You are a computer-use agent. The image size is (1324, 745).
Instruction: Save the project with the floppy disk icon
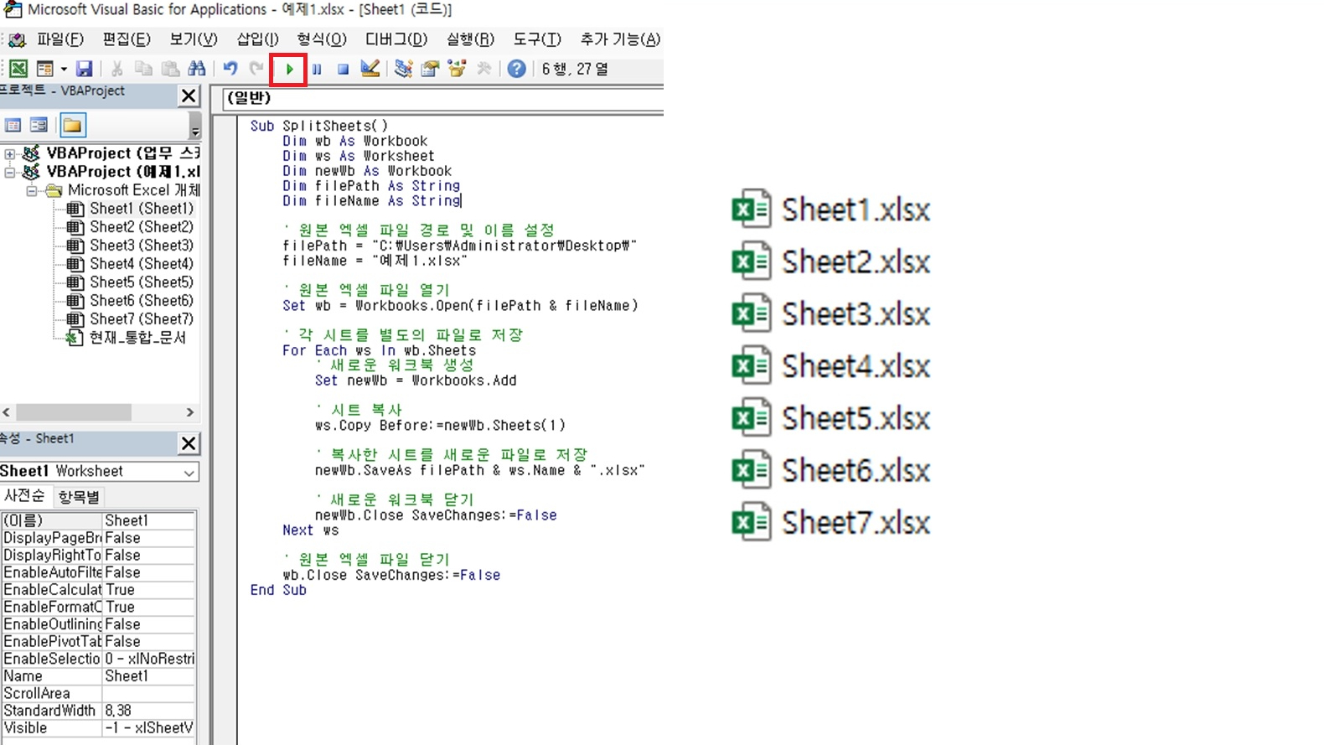pyautogui.click(x=84, y=69)
